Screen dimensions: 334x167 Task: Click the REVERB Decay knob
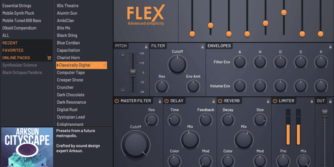point(228,120)
